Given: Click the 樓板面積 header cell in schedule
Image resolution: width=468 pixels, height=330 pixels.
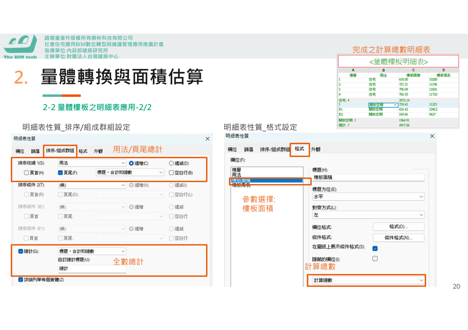Looking at the screenshot, I should 414,75.
